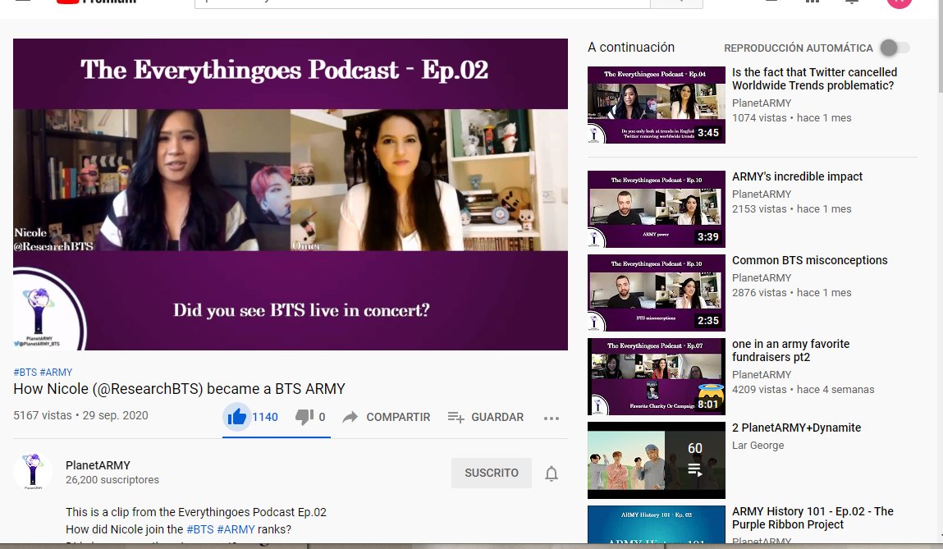Dislike the video with the thumbs-down icon

[304, 417]
